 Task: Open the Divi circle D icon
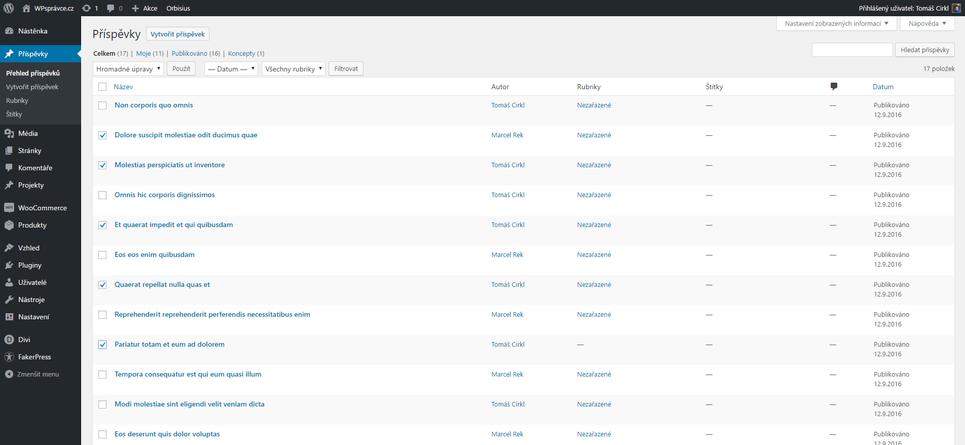[x=9, y=340]
